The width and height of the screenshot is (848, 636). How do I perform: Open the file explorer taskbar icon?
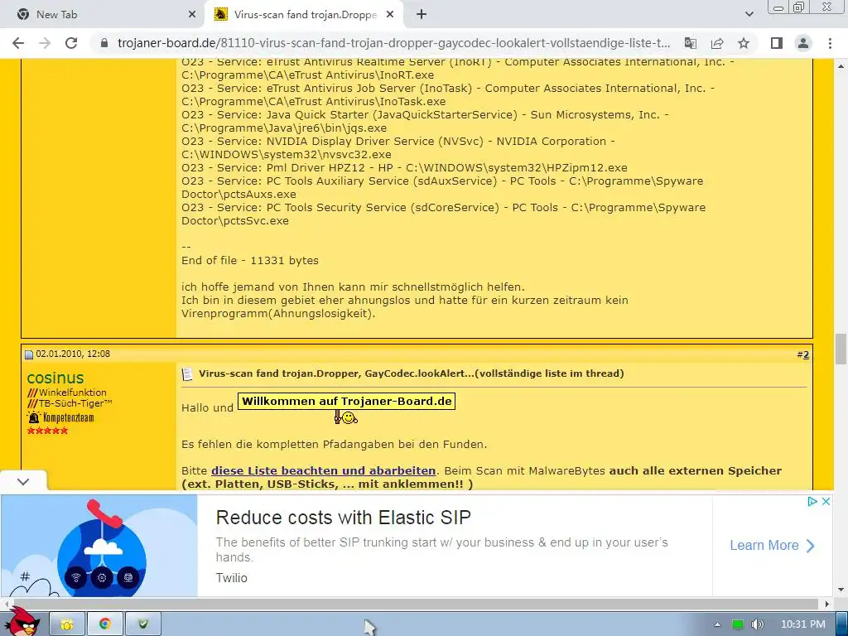(67, 624)
